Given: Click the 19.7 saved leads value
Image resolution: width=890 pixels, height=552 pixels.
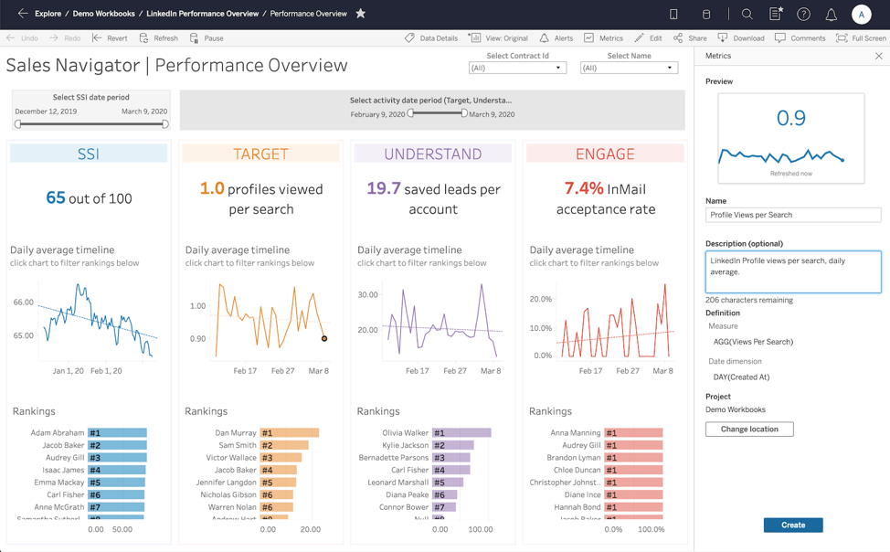Looking at the screenshot, I should pos(384,188).
